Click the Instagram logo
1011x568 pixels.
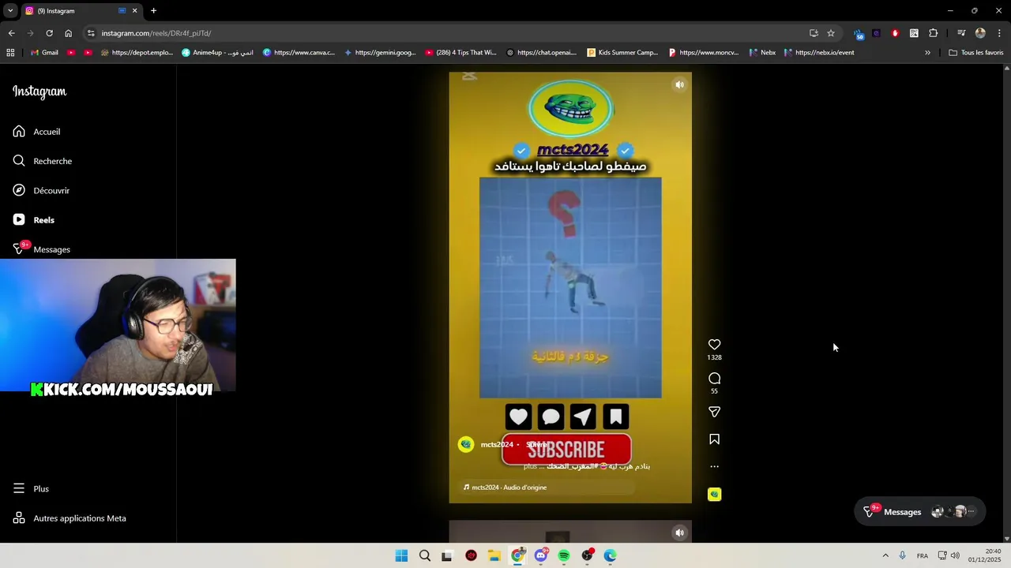tap(39, 92)
